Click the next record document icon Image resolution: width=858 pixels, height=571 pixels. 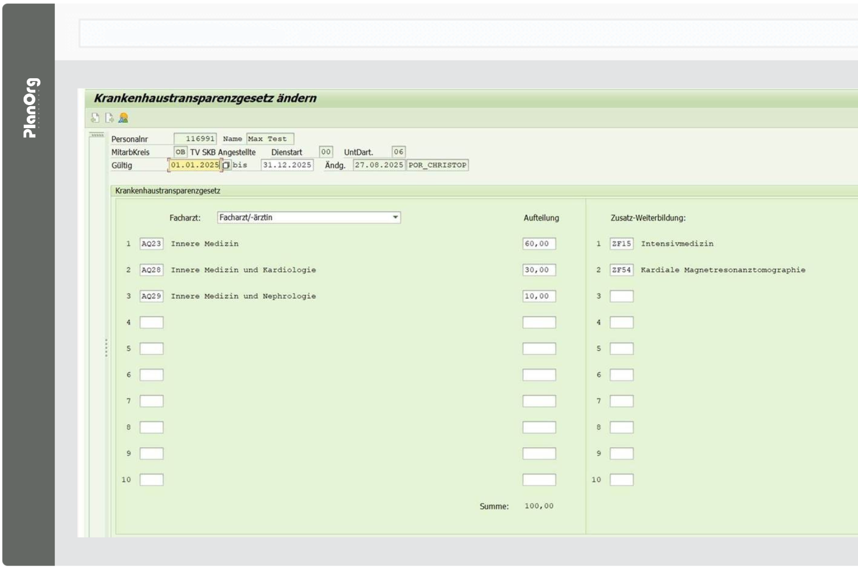109,118
